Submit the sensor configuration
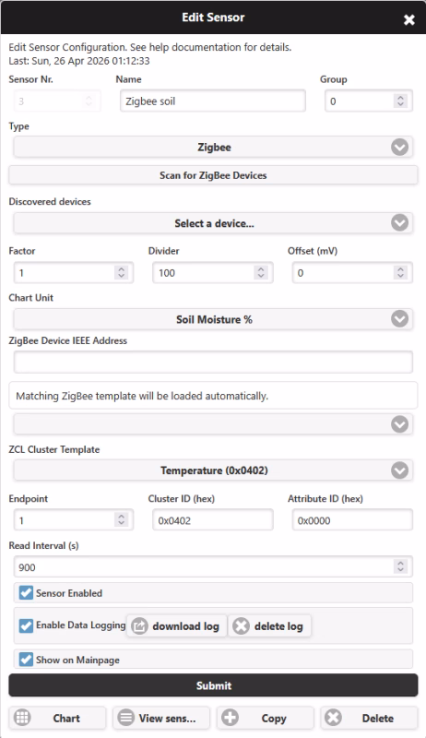 [x=213, y=685]
